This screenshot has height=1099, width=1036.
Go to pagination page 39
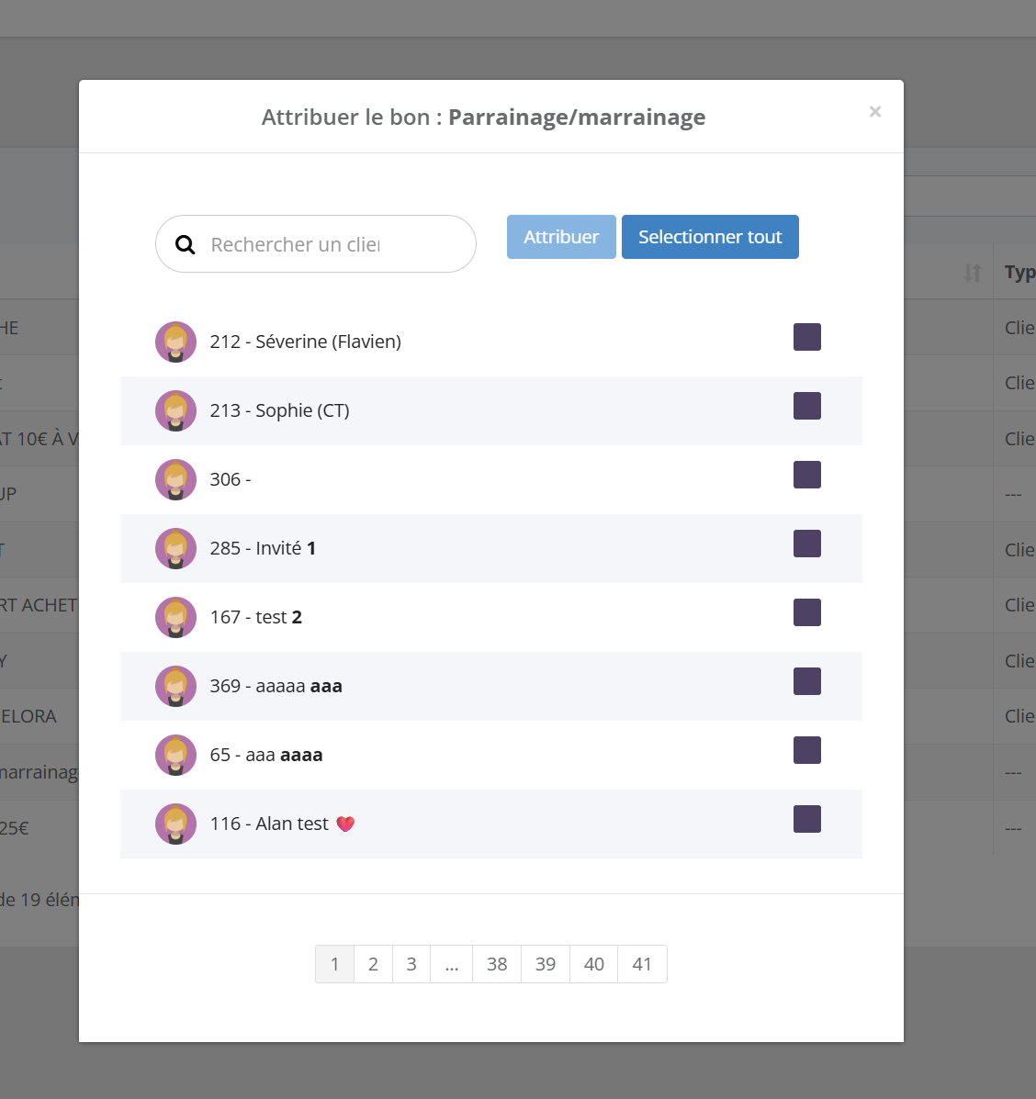pos(546,964)
